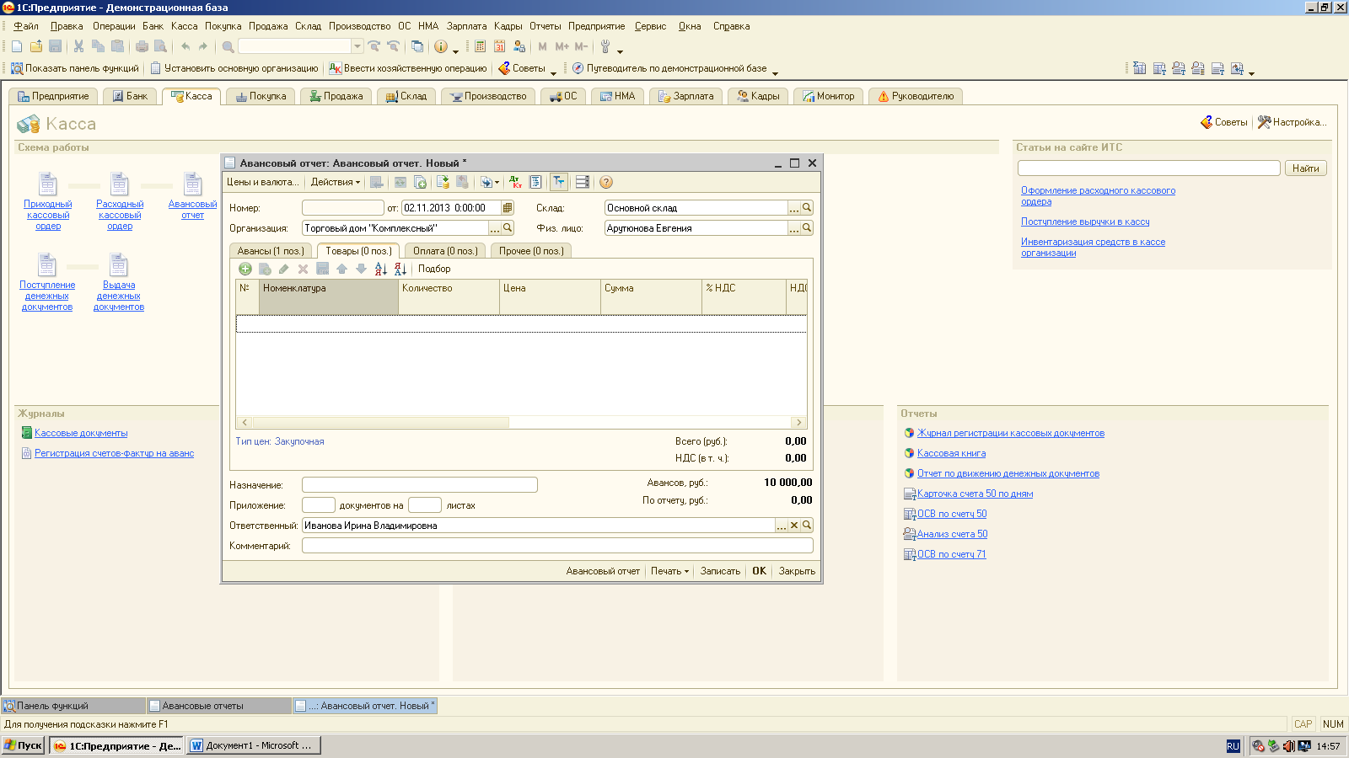Open Приходный кассовый ордер icon

pos(48,184)
